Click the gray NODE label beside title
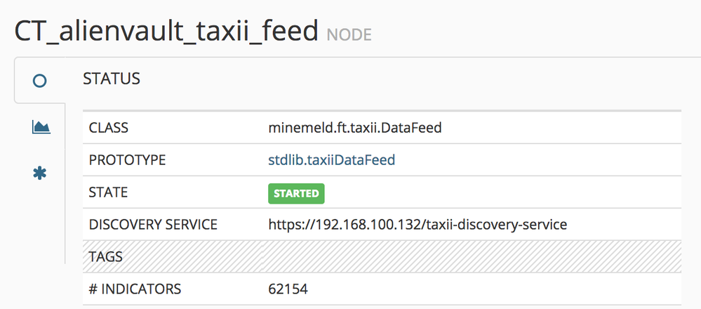 (349, 34)
